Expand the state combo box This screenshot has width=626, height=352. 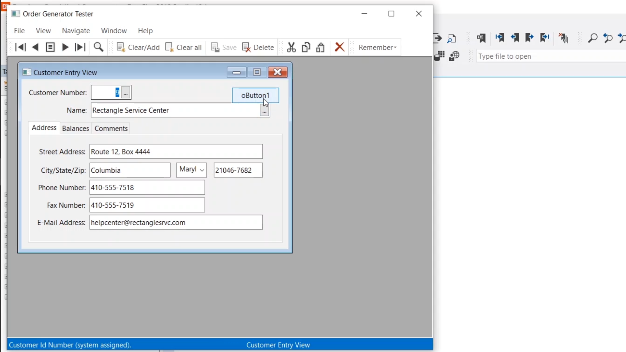[x=202, y=170]
